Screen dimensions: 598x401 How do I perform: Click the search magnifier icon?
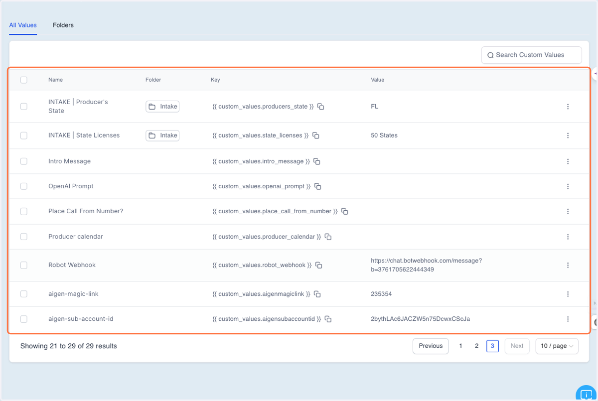click(490, 55)
